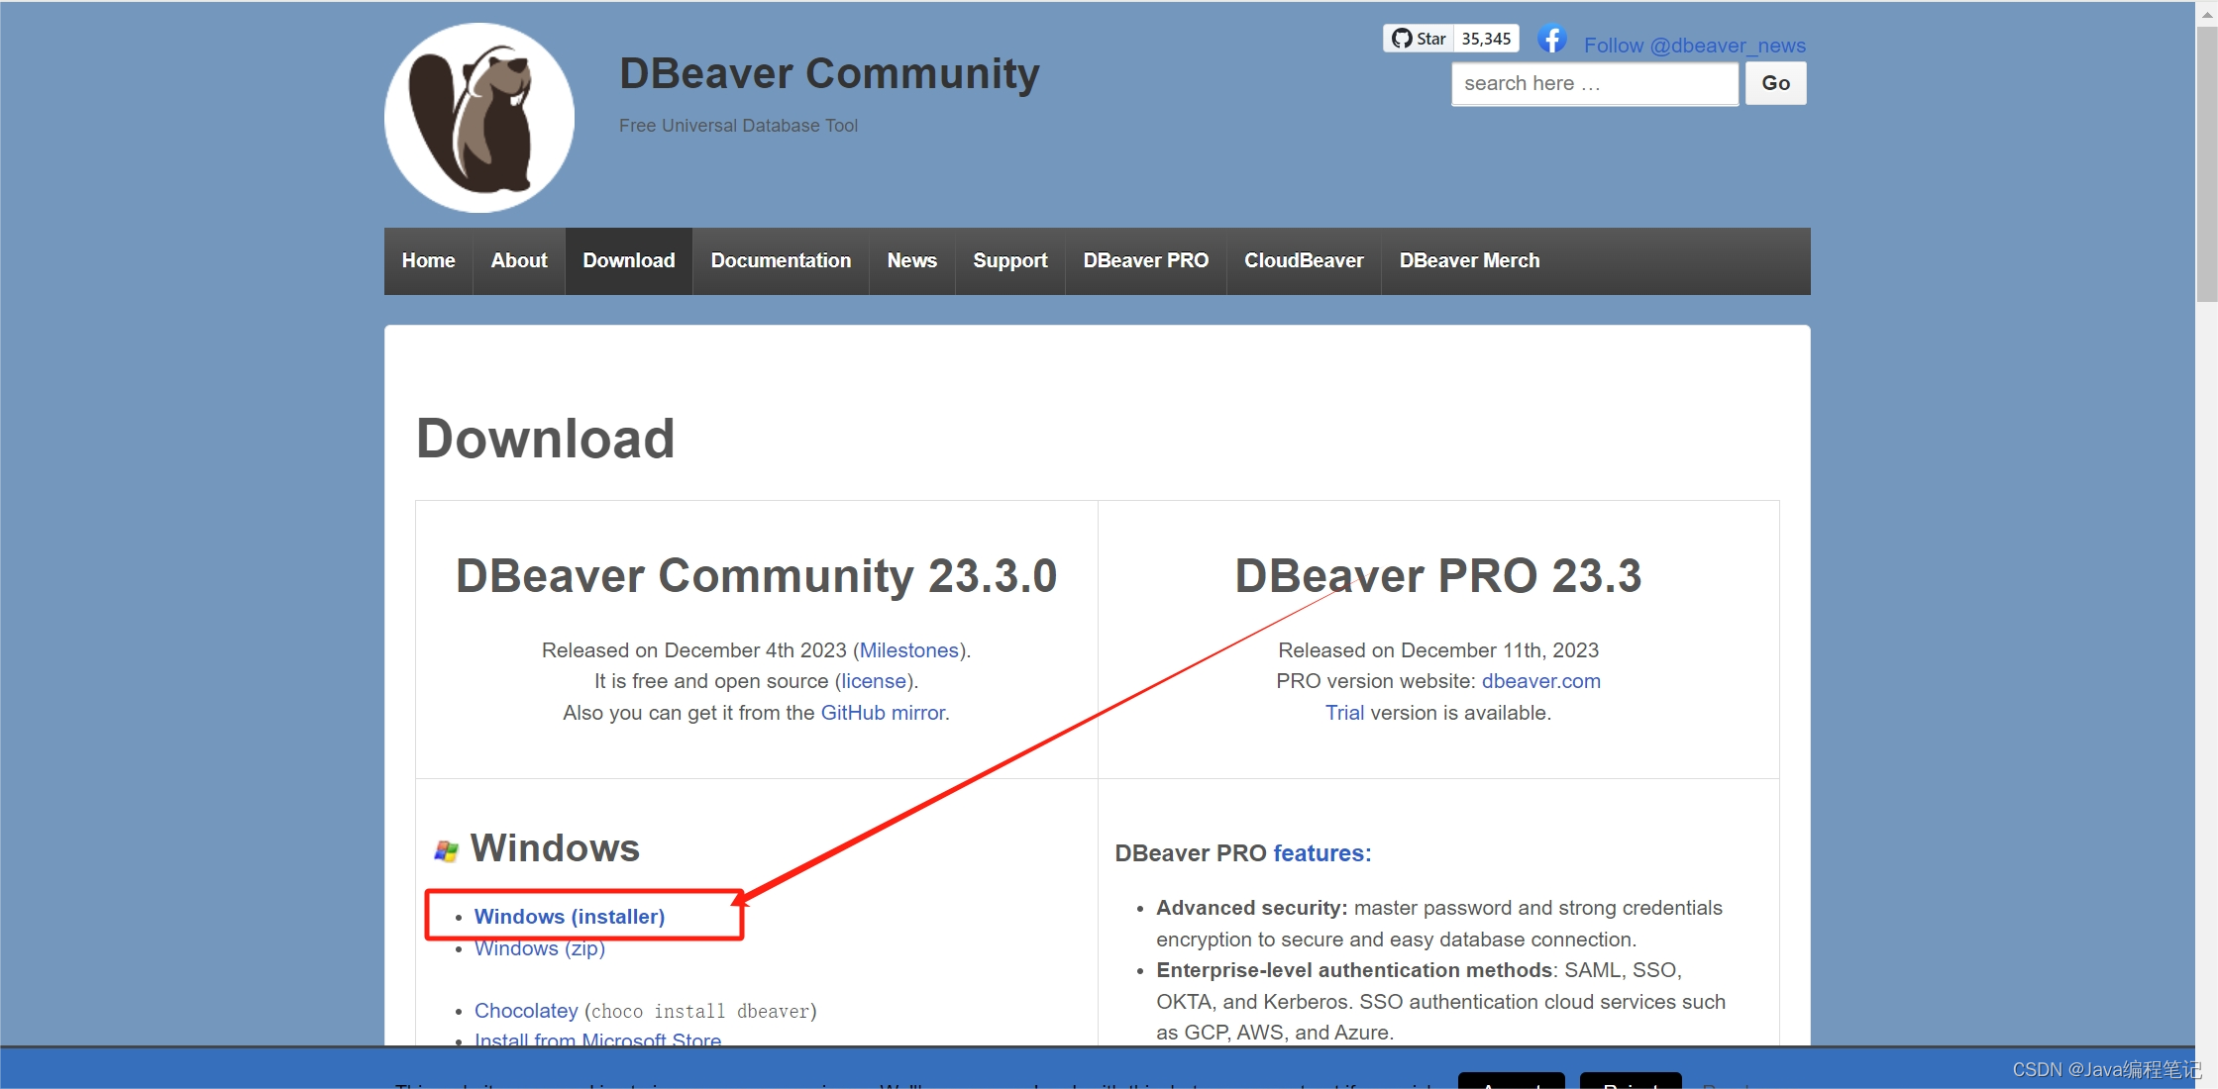Open the Documentation menu item
2218x1089 pixels.
(x=781, y=260)
